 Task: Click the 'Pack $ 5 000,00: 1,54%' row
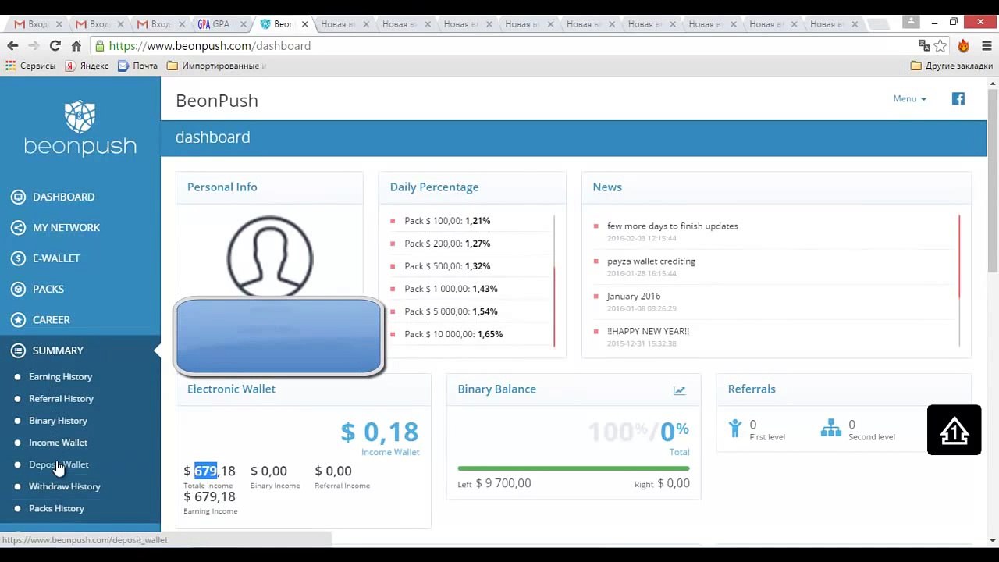[451, 311]
